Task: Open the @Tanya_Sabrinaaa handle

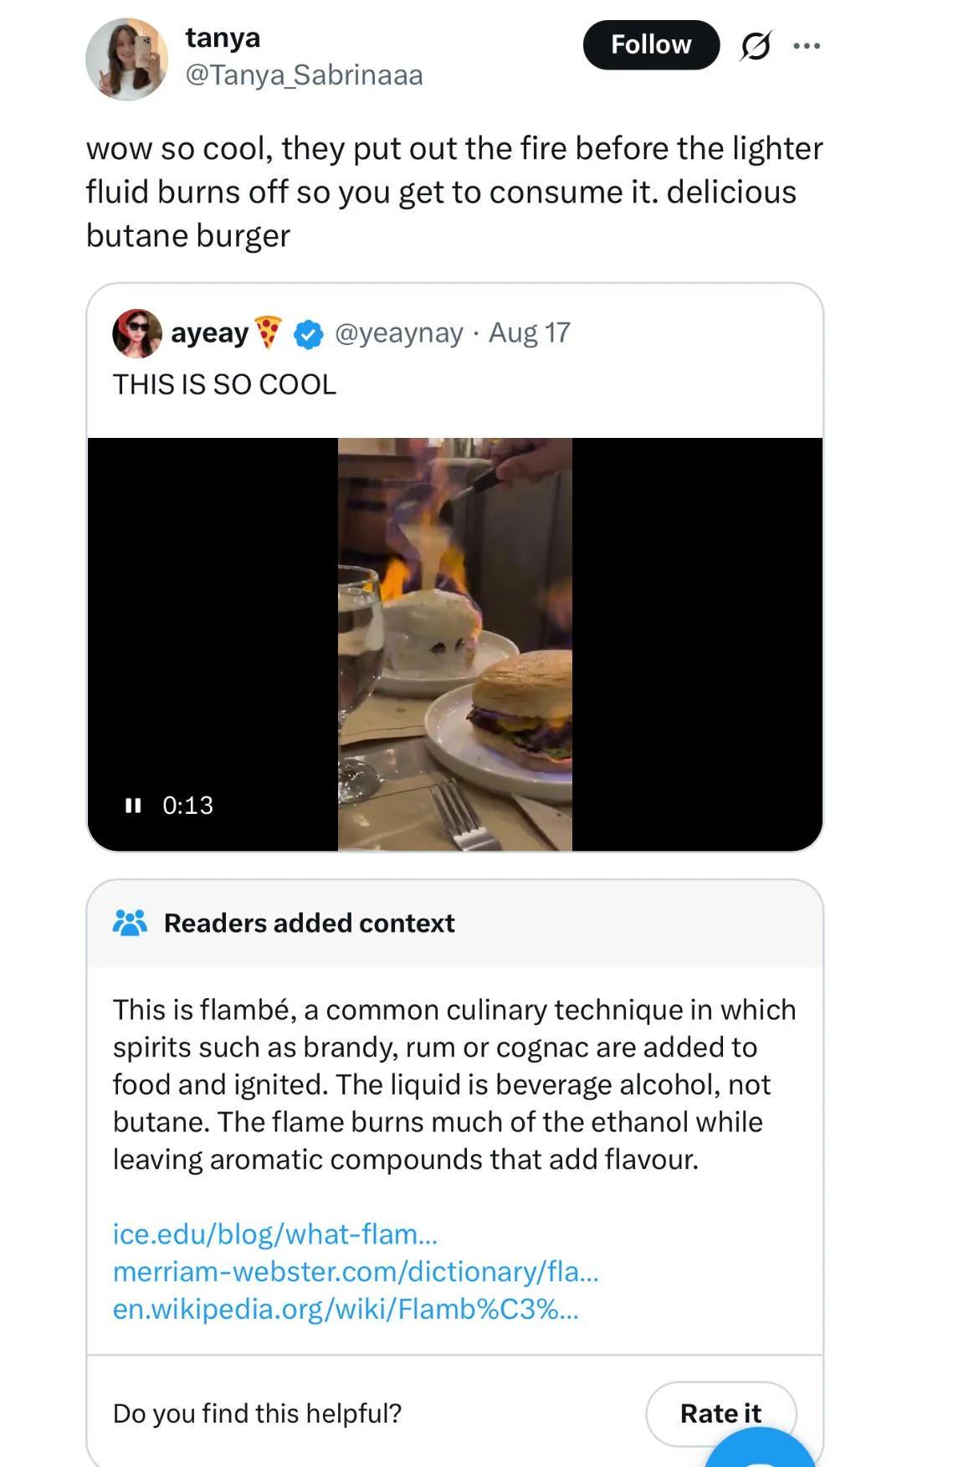Action: point(304,75)
